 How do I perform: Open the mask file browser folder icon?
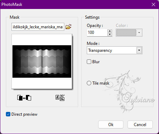coord(68,27)
